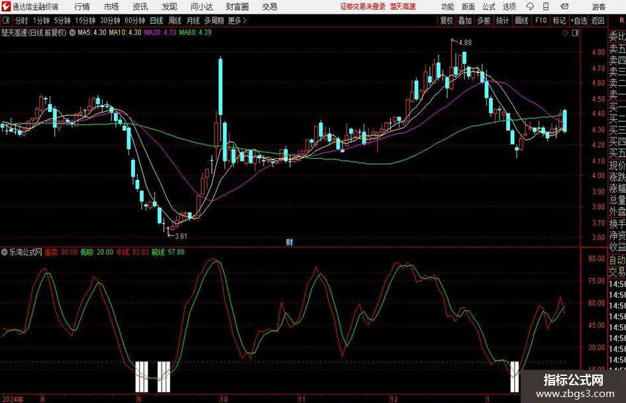Click the 多股 multi-stock button
The width and height of the screenshot is (626, 403).
[x=484, y=21]
